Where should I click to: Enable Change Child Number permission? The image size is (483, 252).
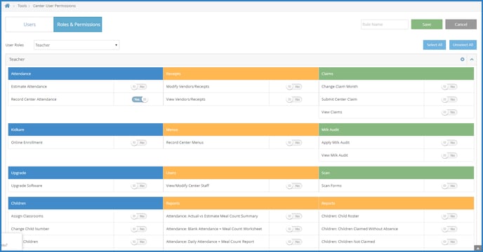pyautogui.click(x=139, y=229)
